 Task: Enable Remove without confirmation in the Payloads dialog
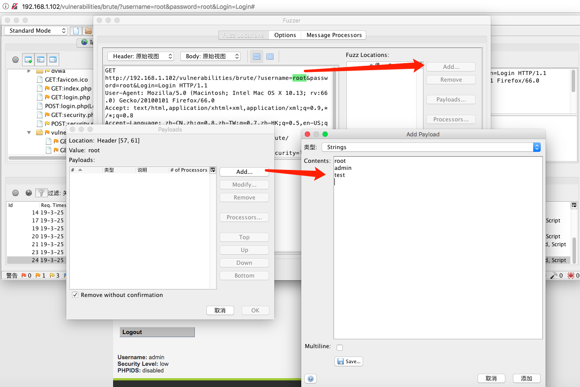[x=75, y=295]
